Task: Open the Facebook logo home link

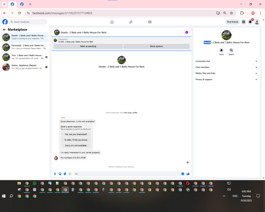Action: [x=5, y=22]
